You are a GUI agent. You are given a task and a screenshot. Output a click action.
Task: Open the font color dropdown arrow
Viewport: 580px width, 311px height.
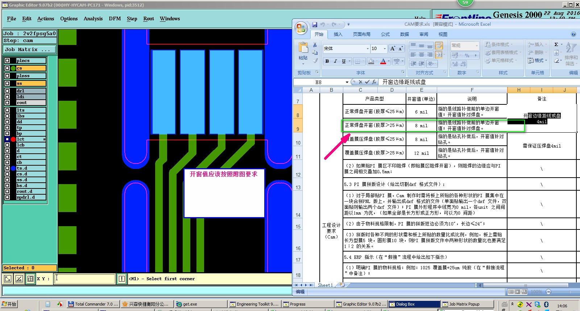point(389,61)
